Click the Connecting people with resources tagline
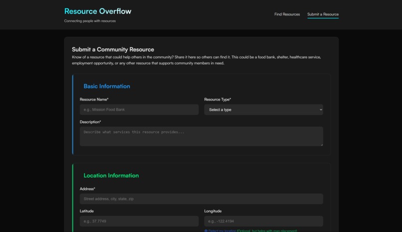402x232 pixels. (90, 21)
